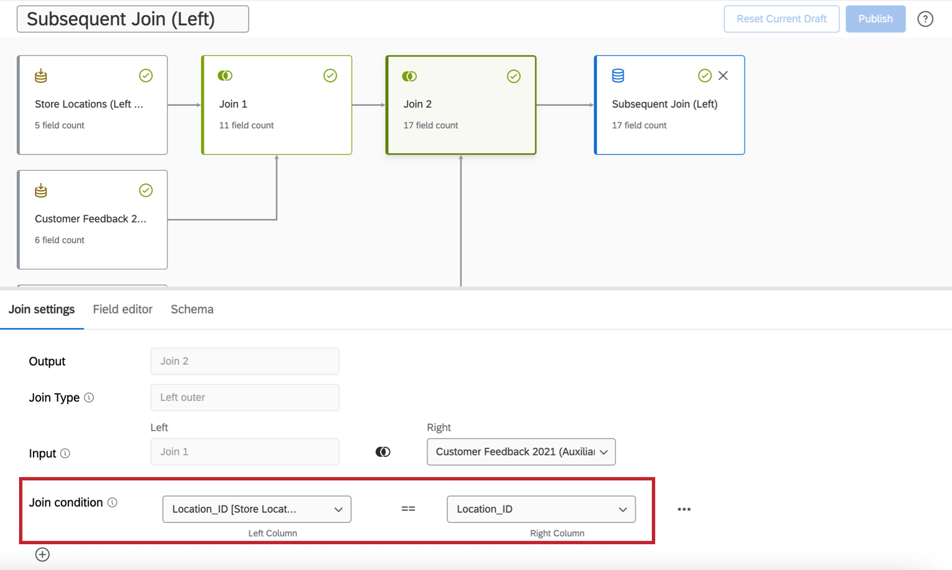Click the Join 1 node's join icon

(225, 76)
